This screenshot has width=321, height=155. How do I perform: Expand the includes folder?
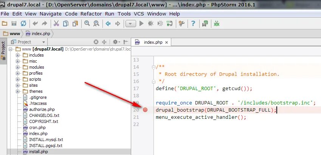(x=18, y=55)
